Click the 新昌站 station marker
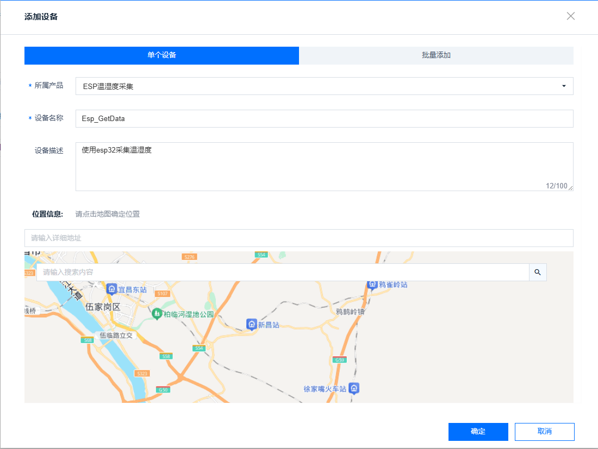Screen dimensions: 598x449 click(251, 324)
